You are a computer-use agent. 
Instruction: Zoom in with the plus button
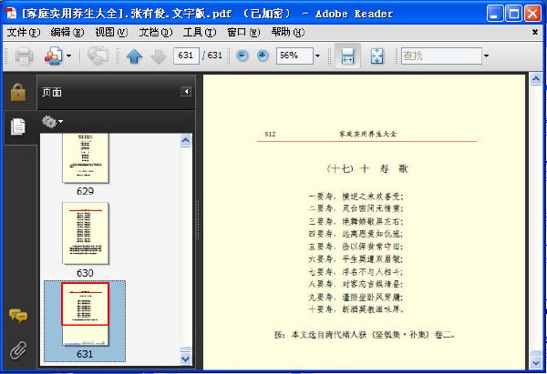point(263,56)
